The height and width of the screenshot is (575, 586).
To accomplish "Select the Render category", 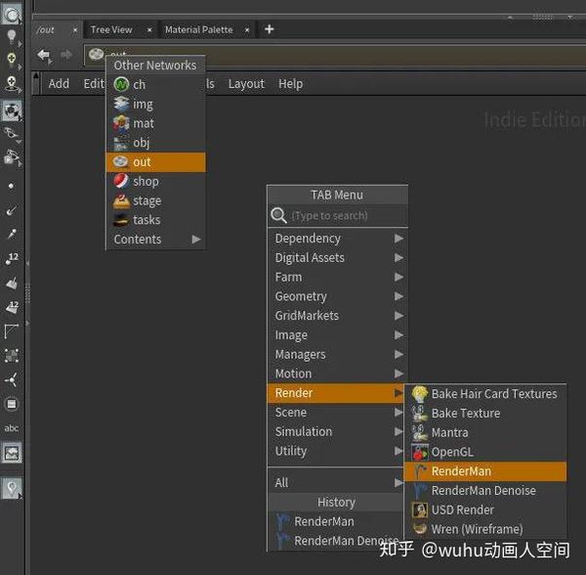I will [x=336, y=393].
